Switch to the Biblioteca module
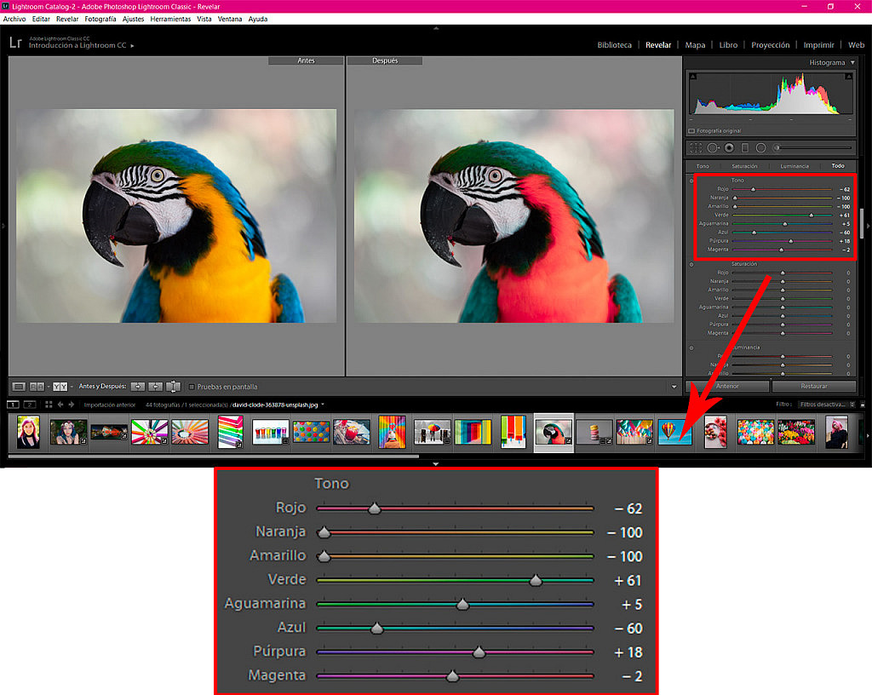This screenshot has width=872, height=695. click(x=615, y=44)
